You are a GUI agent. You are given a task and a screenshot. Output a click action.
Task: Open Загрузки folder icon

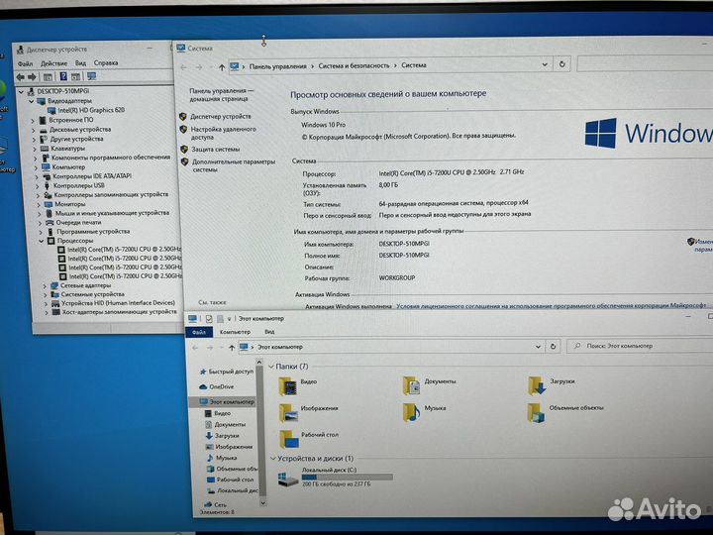[x=537, y=385]
